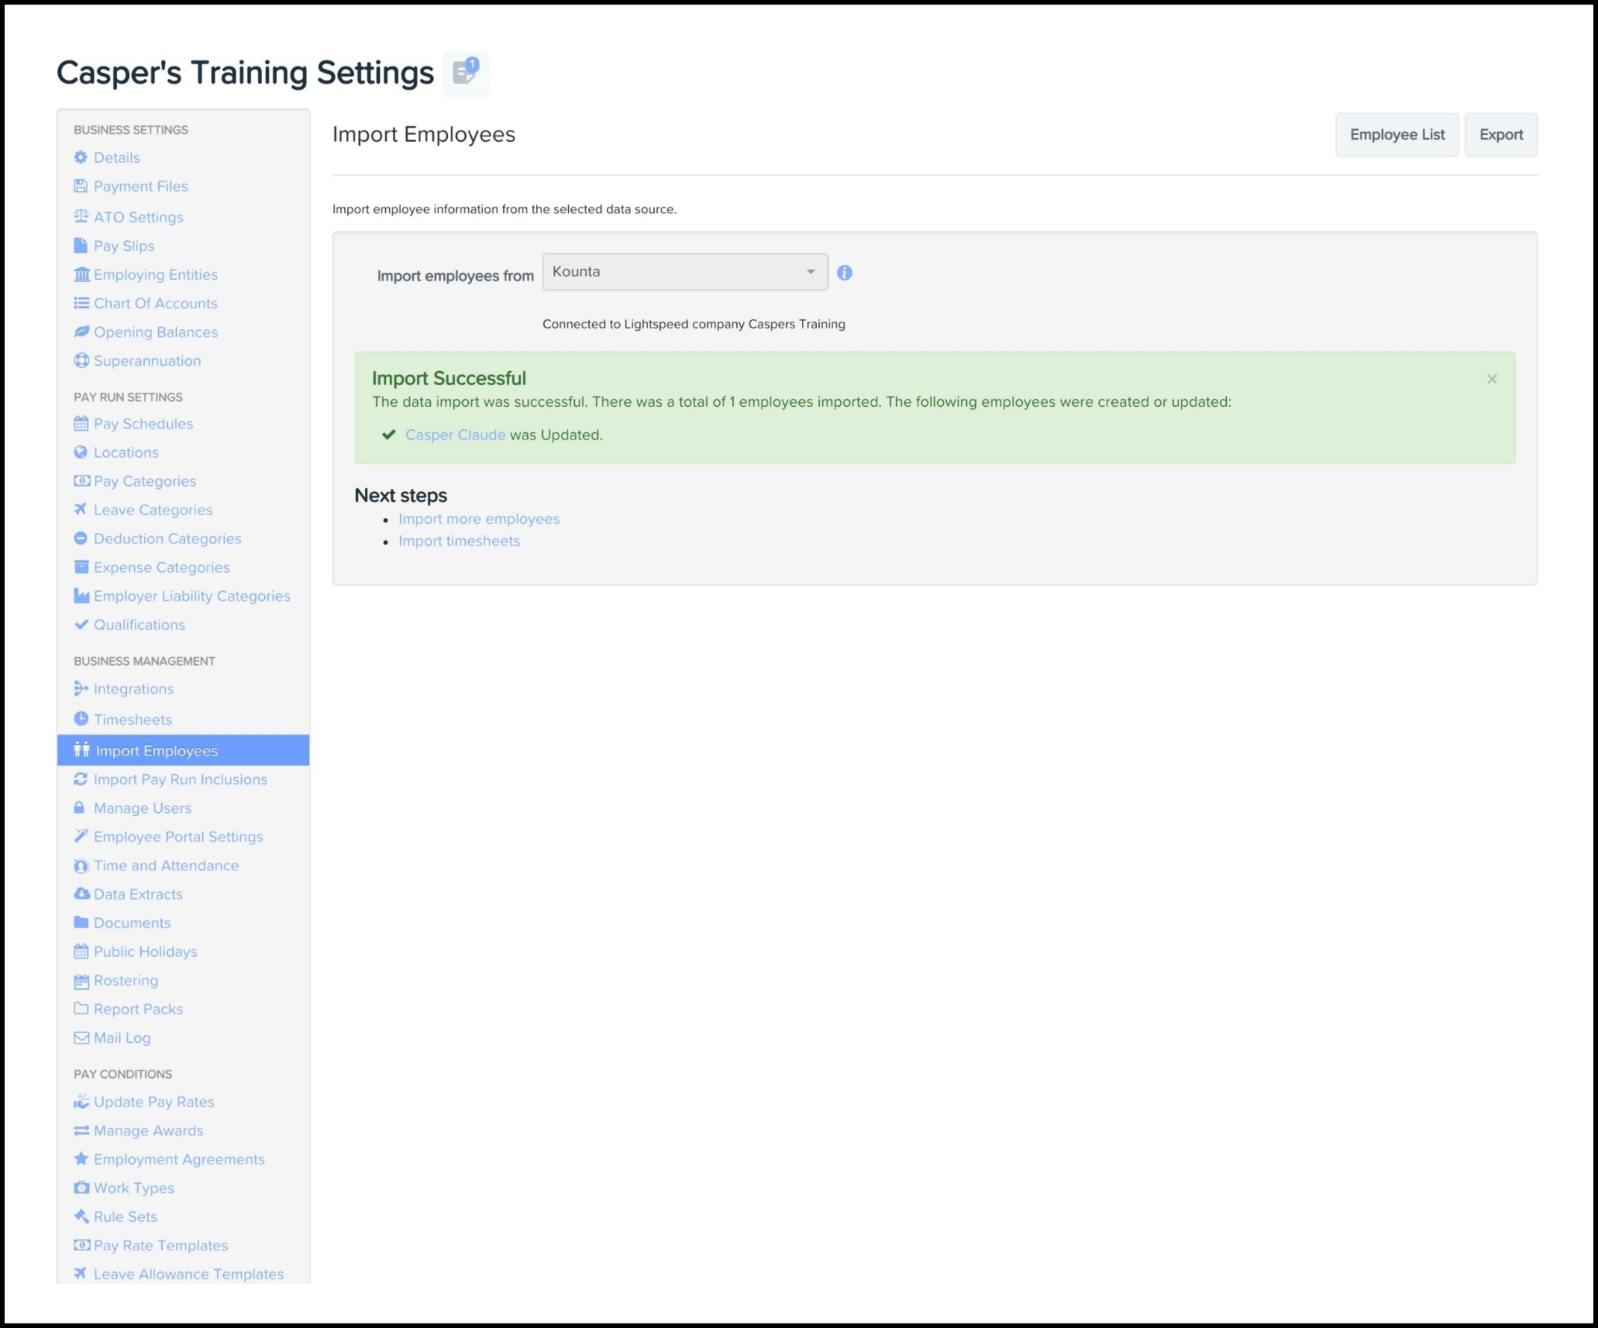Dismiss the Import Successful alert
Viewport: 1598px width, 1328px height.
[x=1491, y=379]
